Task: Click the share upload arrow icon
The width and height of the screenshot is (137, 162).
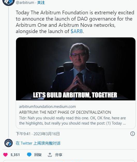Action: pyautogui.click(x=50, y=155)
